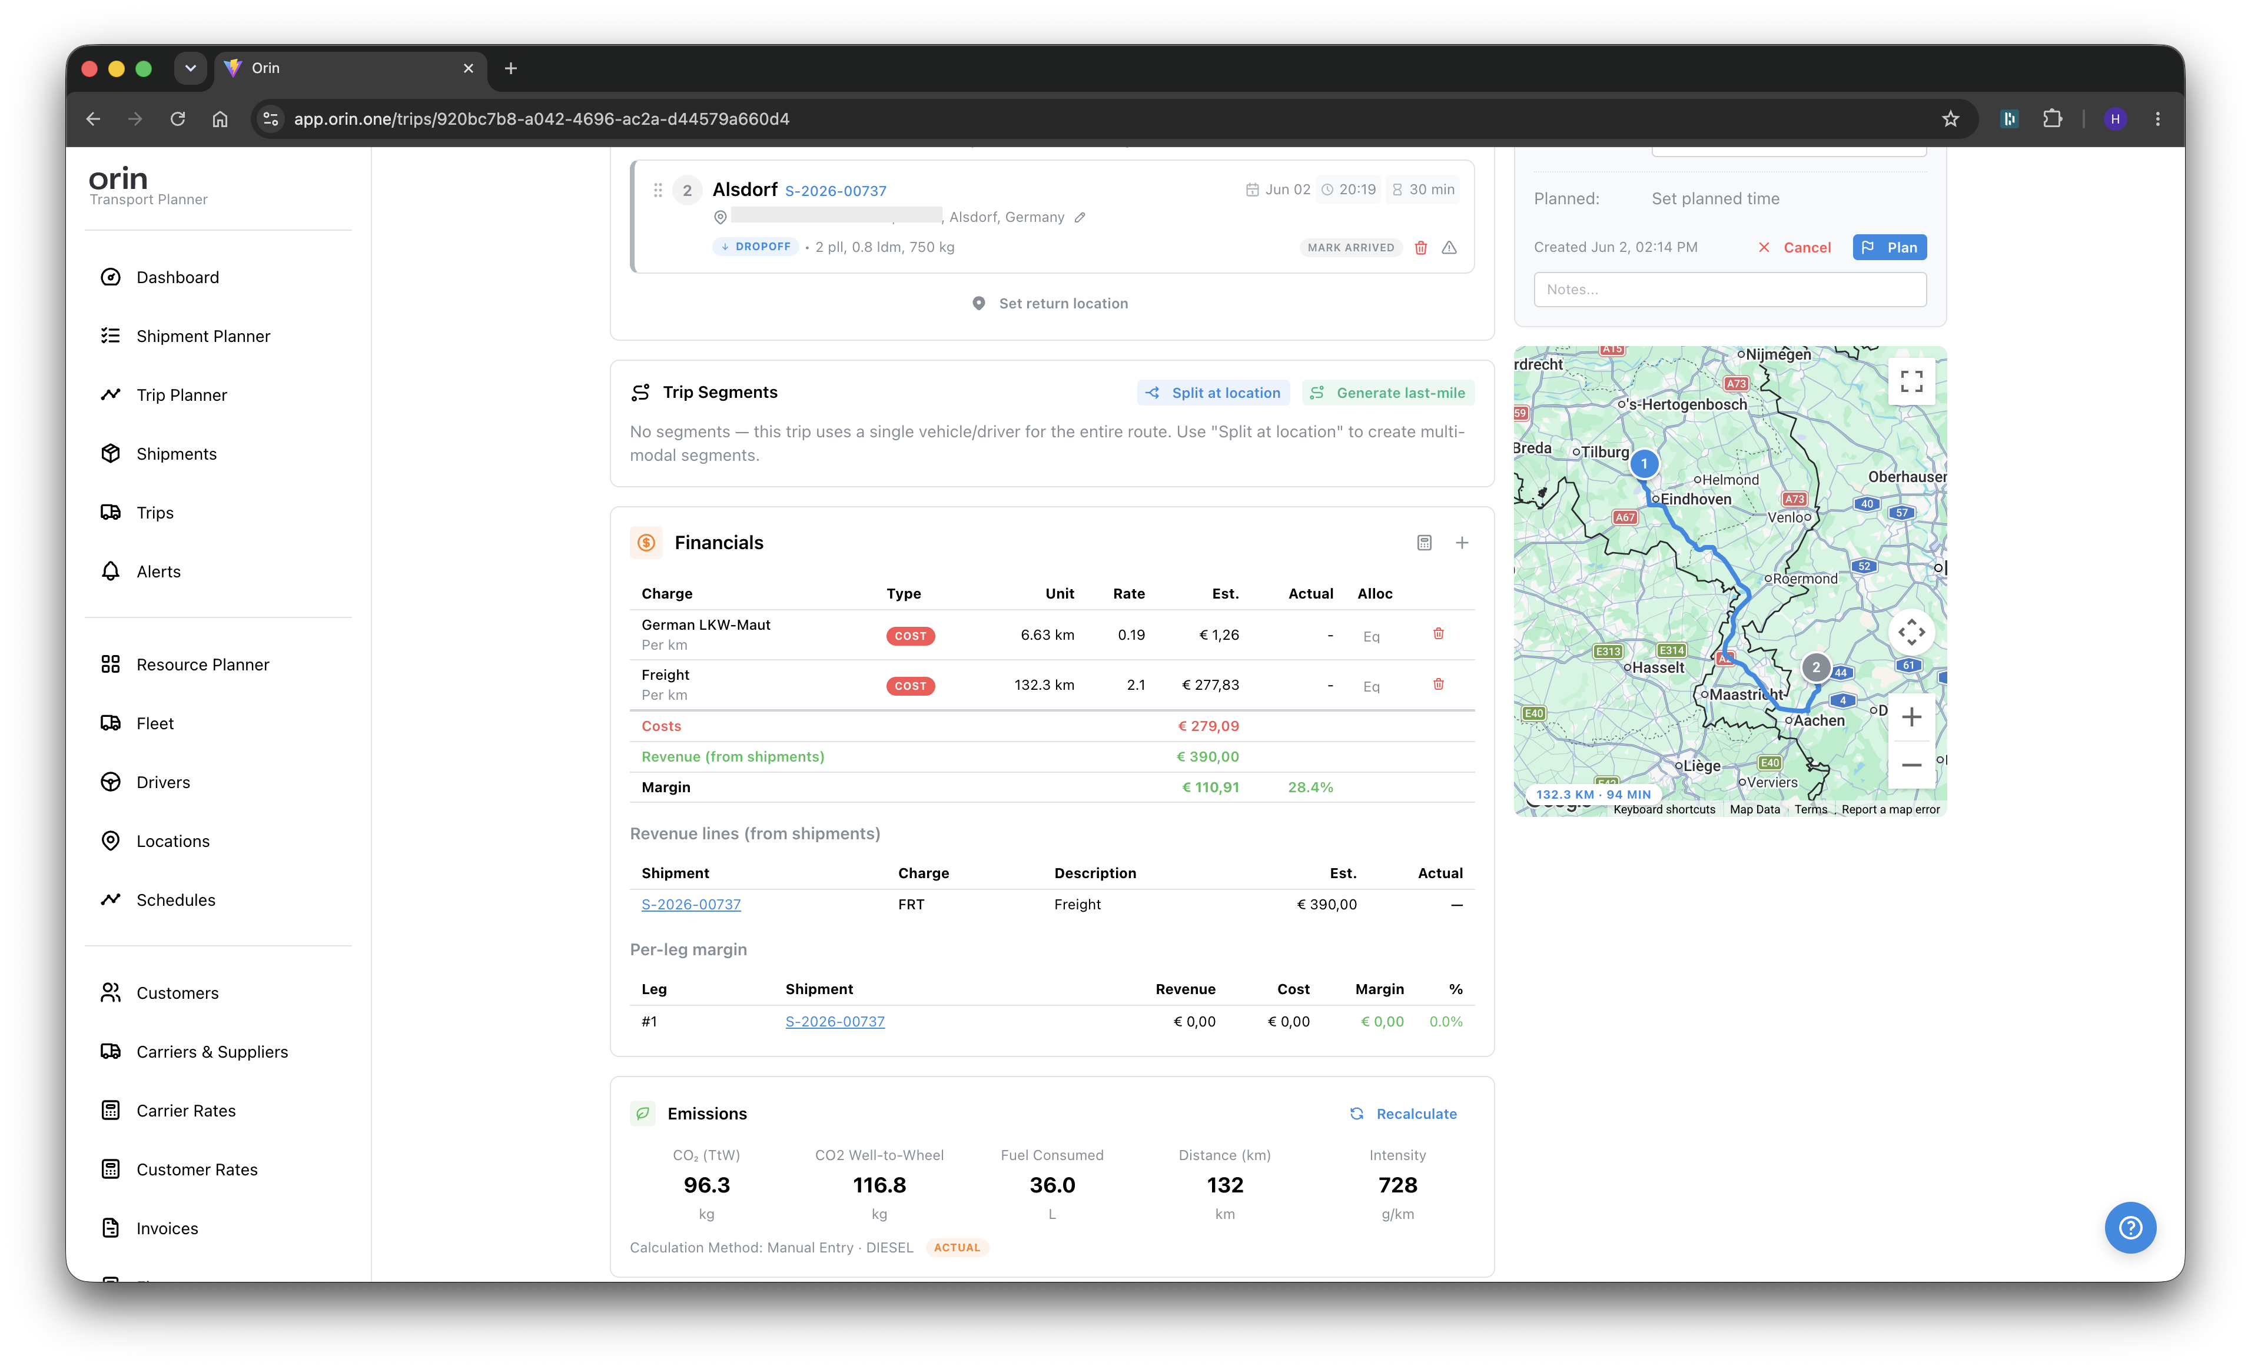Click the drag handle on Alsdorf stop
The image size is (2251, 1369).
coord(658,190)
